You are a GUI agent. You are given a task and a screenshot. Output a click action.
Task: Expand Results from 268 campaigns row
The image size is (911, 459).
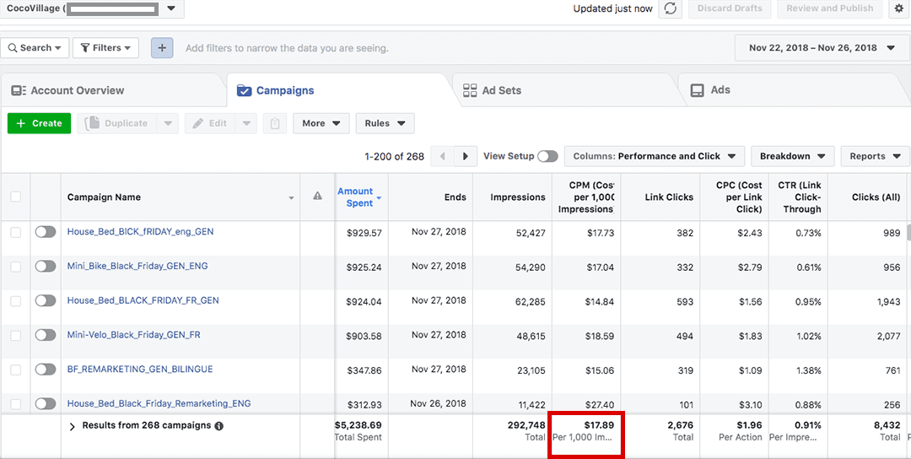[x=73, y=426]
